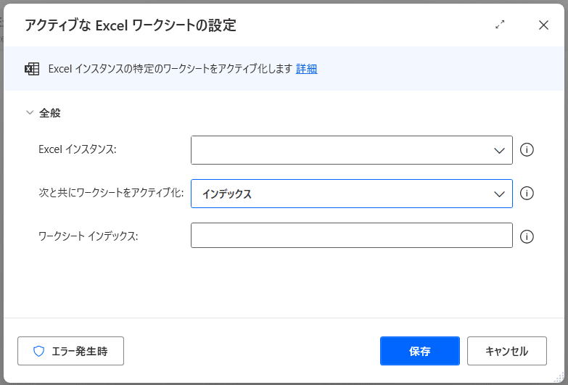Screen dimensions: 568x385
Task: Show info for ワークシート インデックス field
Action: pos(527,236)
